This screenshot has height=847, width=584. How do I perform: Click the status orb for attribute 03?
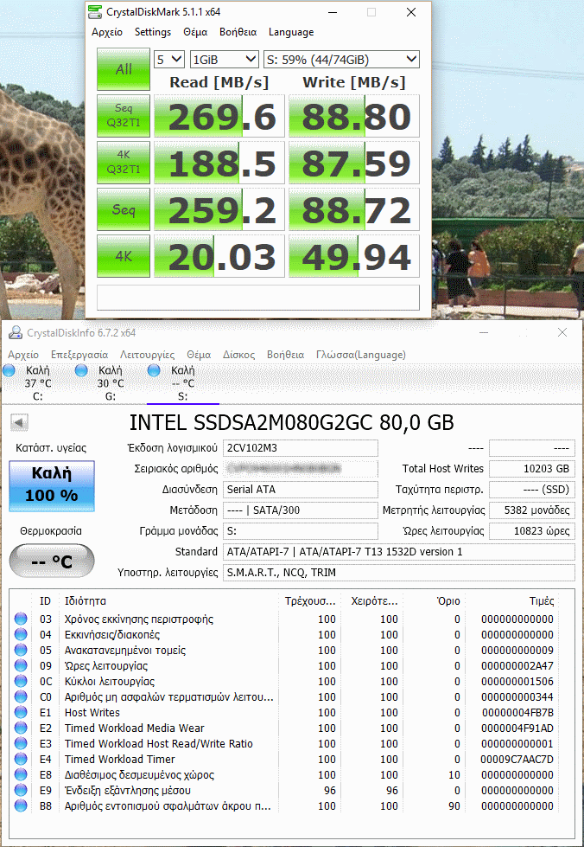tap(21, 619)
